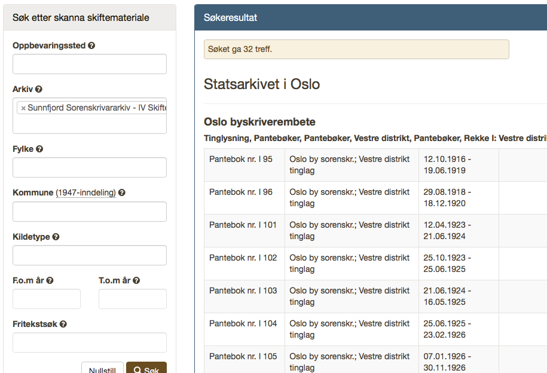Click the Søk etter skanna skiftemateriale title

pyautogui.click(x=81, y=17)
